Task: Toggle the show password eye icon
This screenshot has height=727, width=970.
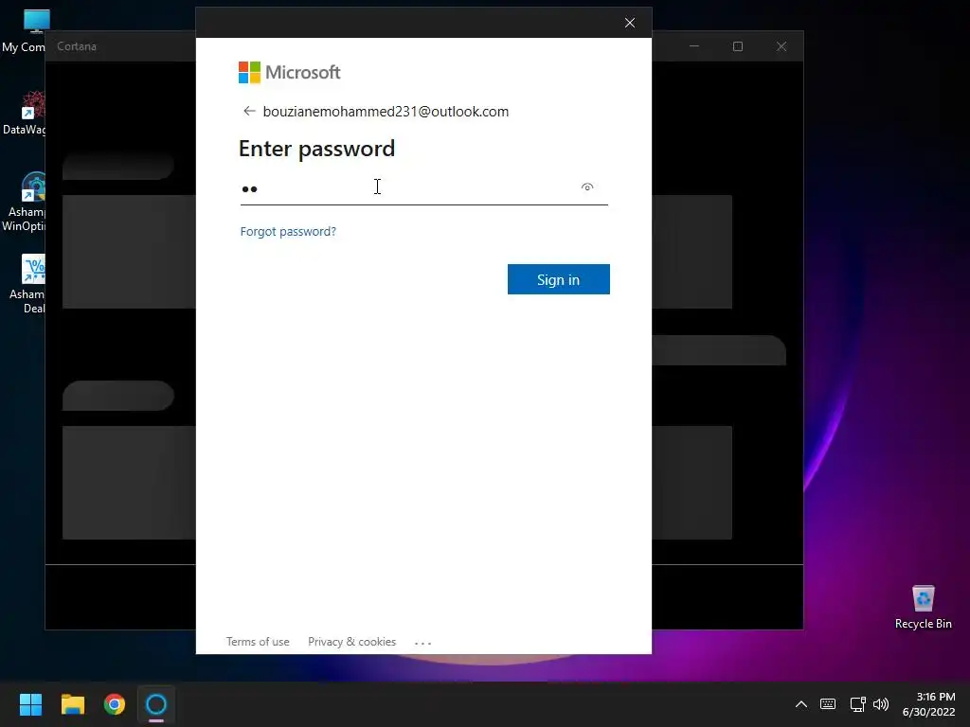Action: (x=587, y=186)
